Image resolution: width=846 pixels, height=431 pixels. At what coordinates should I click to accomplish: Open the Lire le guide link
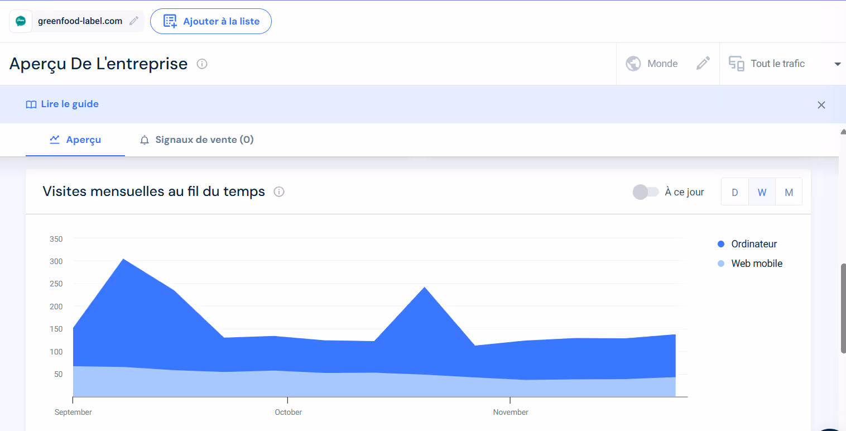(x=63, y=104)
